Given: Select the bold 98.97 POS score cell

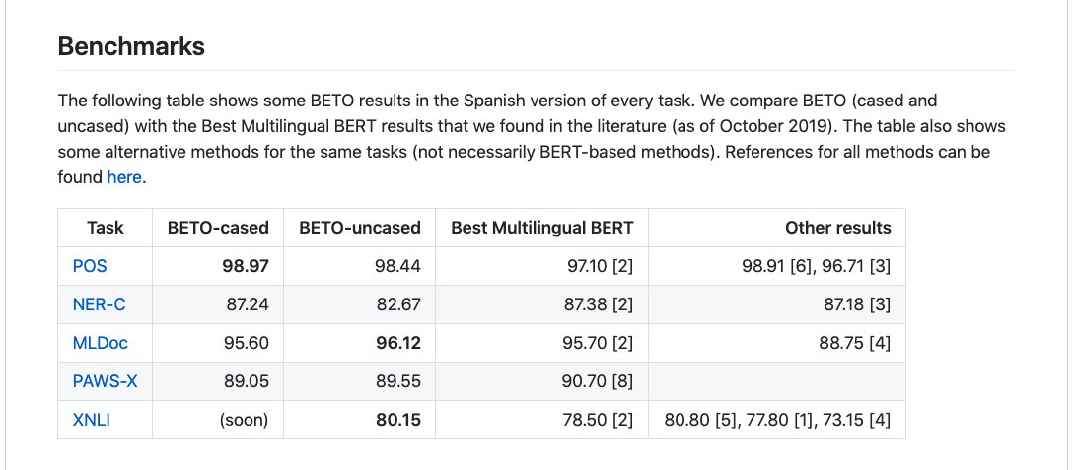Looking at the screenshot, I should click(218, 266).
